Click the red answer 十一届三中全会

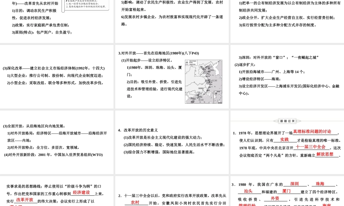coord(311,147)
